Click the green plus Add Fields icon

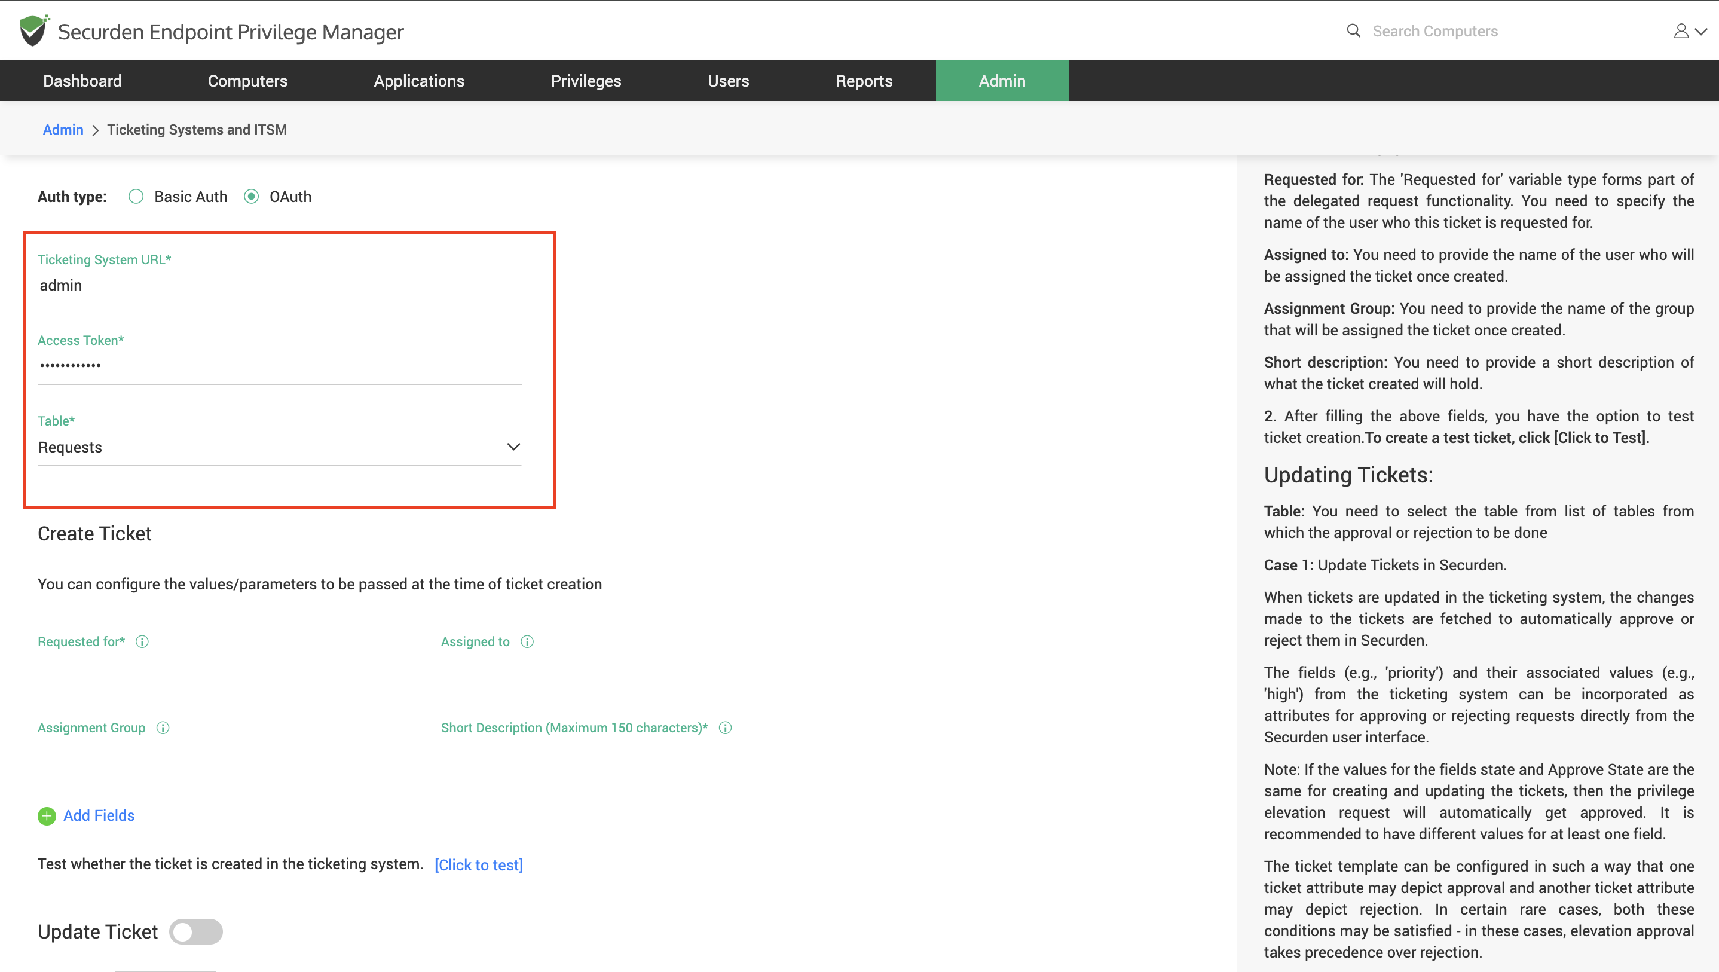click(x=47, y=816)
